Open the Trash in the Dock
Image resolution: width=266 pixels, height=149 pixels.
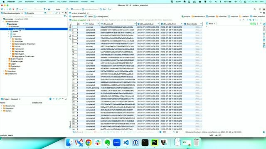click(196, 142)
